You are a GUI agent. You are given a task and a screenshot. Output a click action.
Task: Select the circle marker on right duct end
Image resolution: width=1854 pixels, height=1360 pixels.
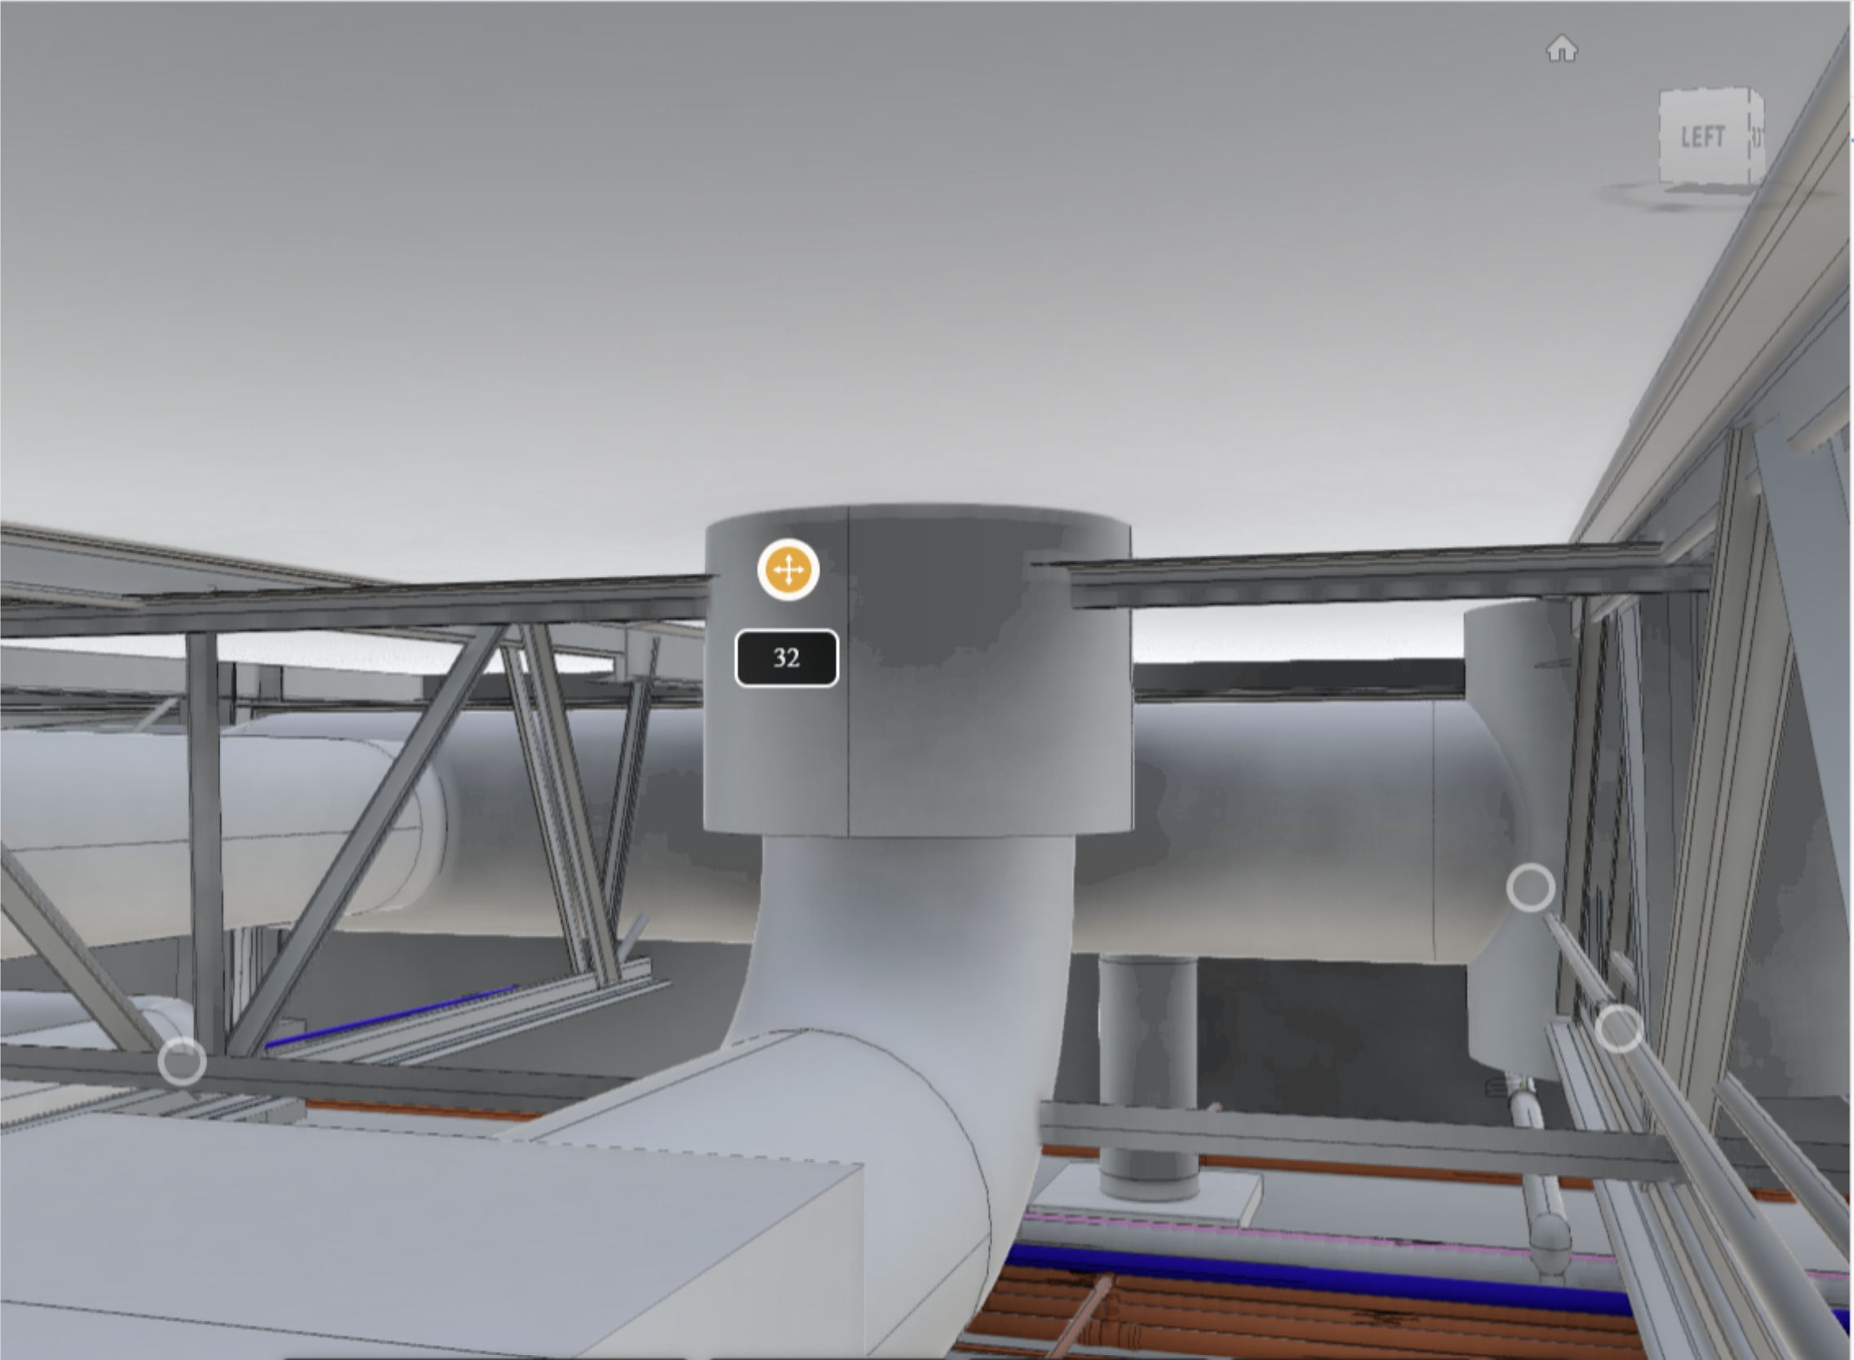pyautogui.click(x=1531, y=888)
